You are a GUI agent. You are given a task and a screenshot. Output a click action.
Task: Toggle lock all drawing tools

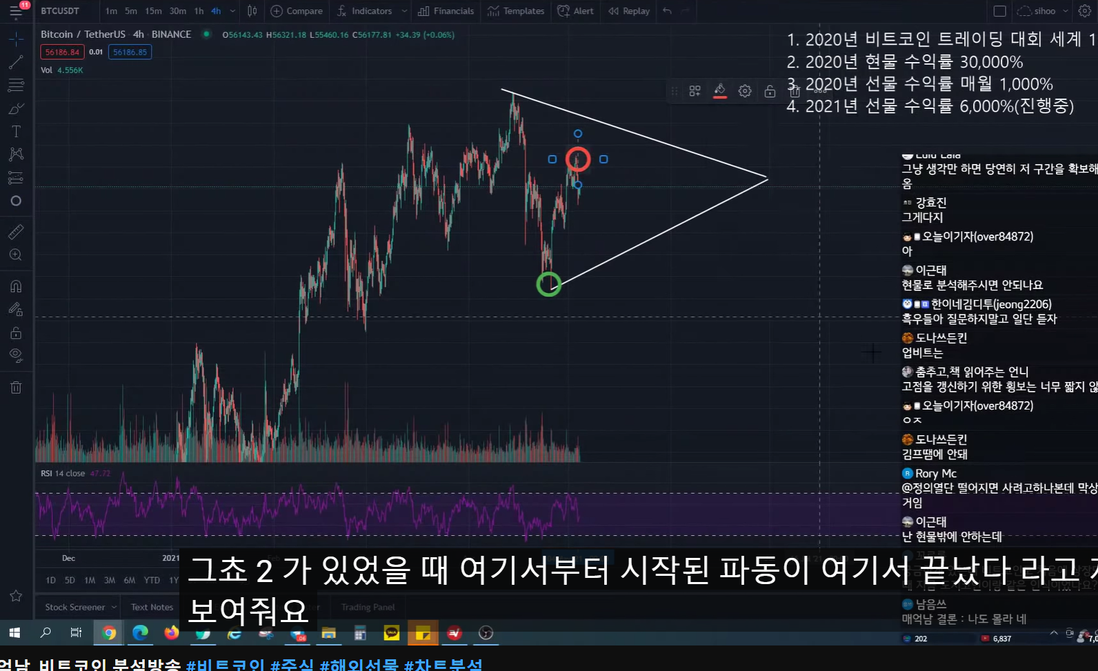[16, 333]
